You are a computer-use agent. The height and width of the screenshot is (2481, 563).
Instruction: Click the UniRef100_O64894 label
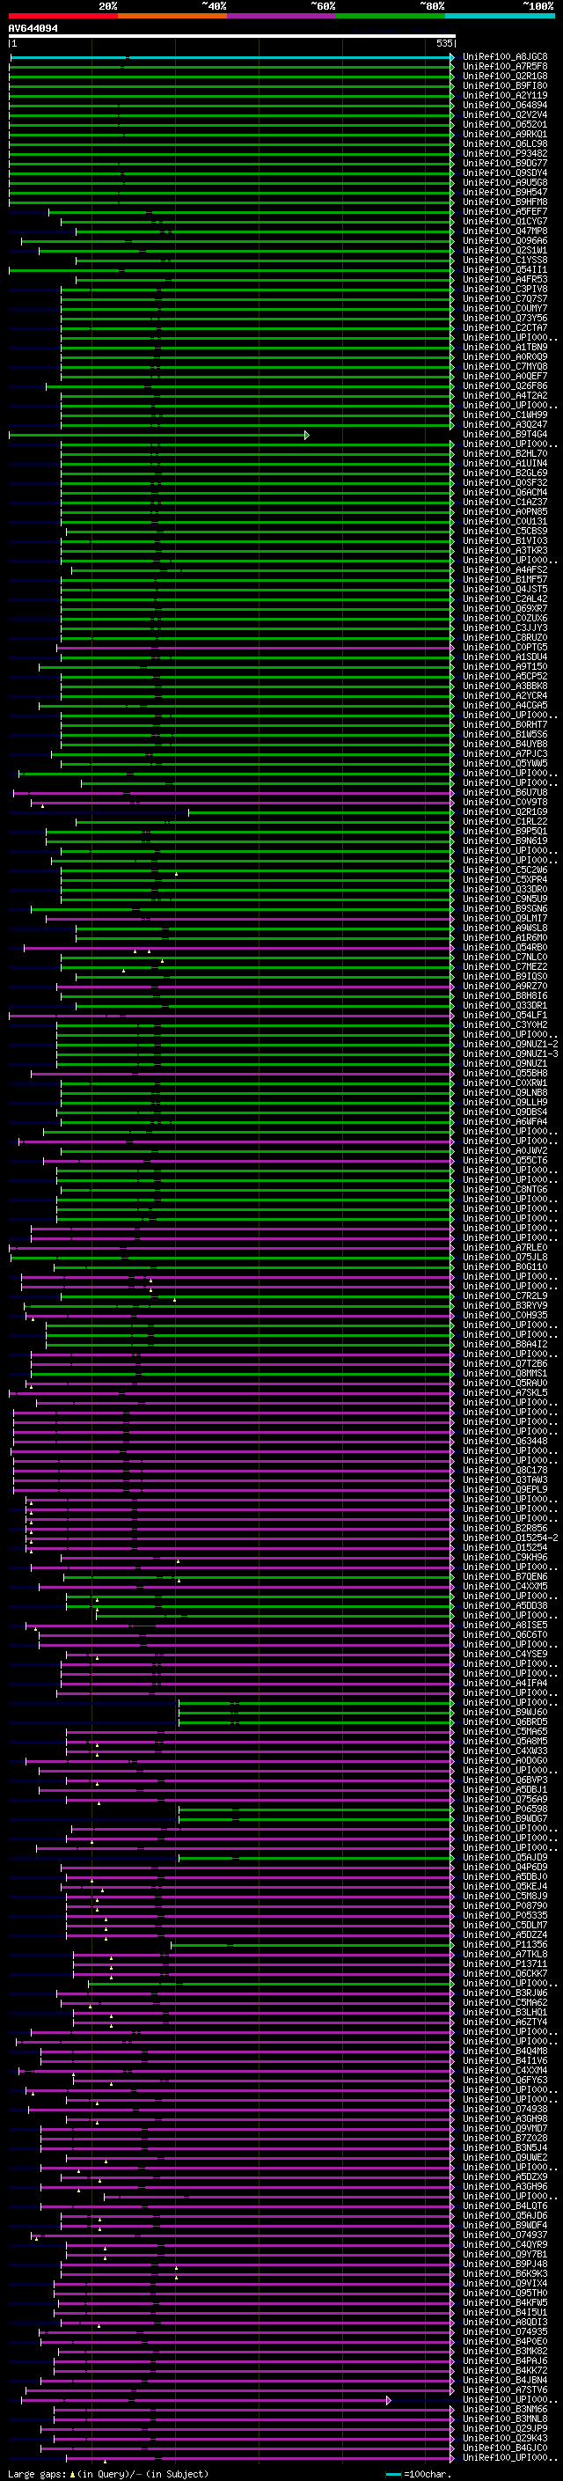pyautogui.click(x=505, y=105)
